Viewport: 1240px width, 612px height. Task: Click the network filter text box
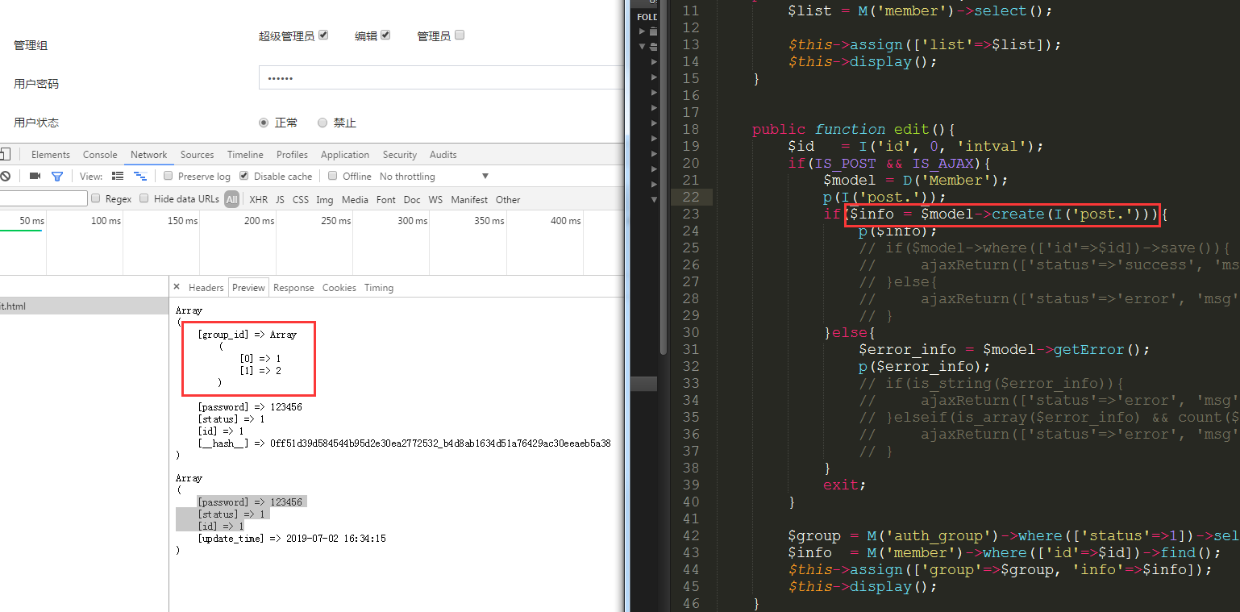click(44, 198)
